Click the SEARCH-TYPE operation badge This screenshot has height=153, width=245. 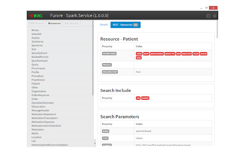[186, 54]
